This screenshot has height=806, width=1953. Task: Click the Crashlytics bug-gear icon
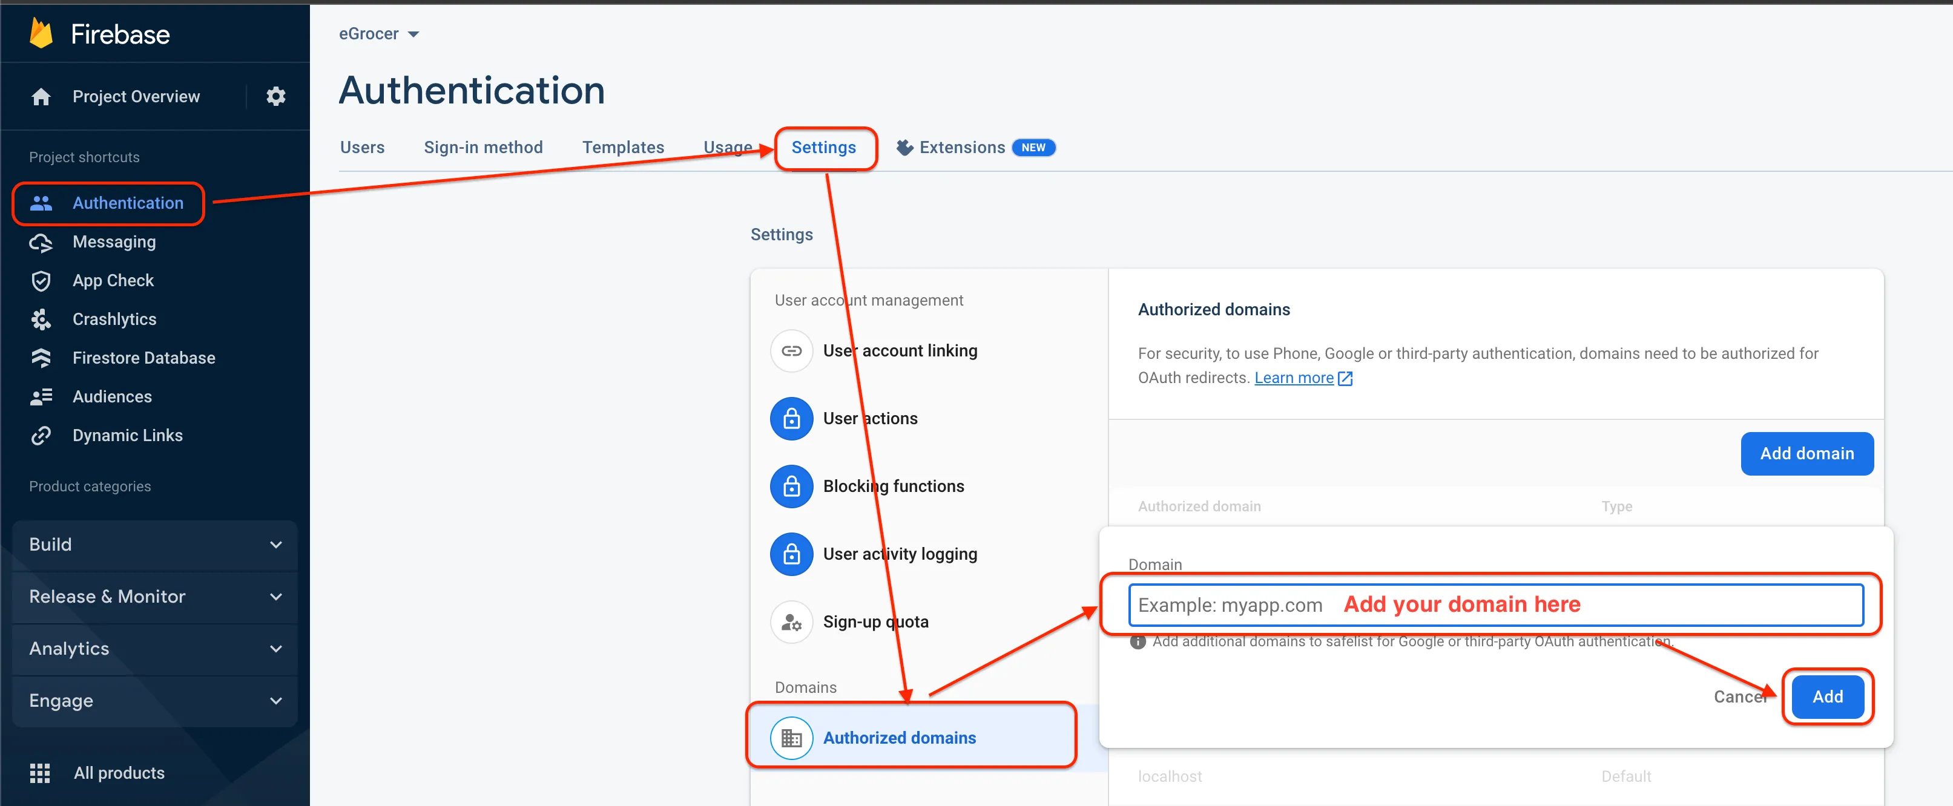point(41,319)
